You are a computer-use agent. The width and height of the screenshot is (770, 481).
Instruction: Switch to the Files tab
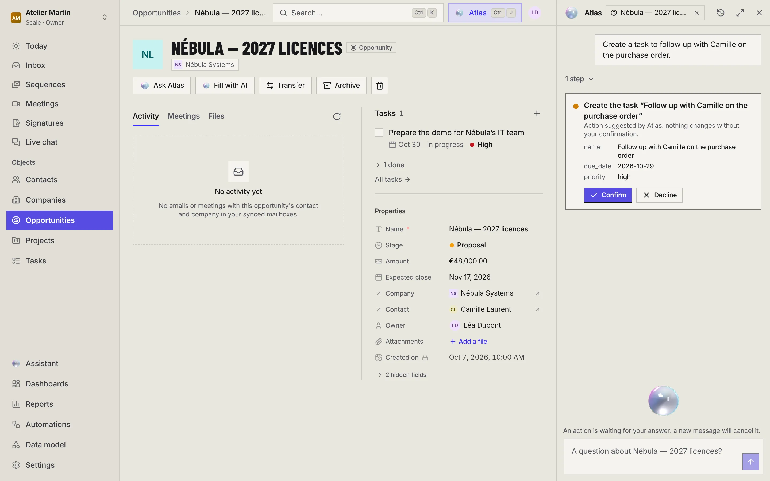tap(216, 116)
